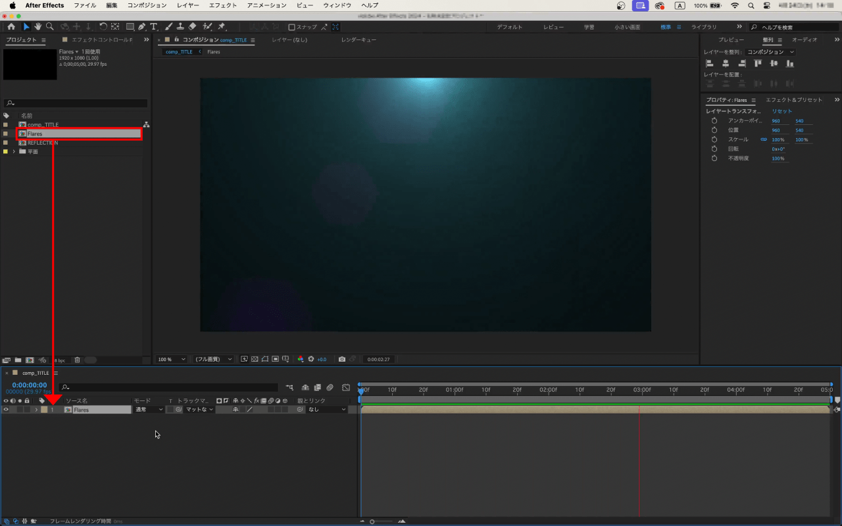This screenshot has height=526, width=842.
Task: Adjust the timeline zoom slider handle
Action: click(372, 521)
